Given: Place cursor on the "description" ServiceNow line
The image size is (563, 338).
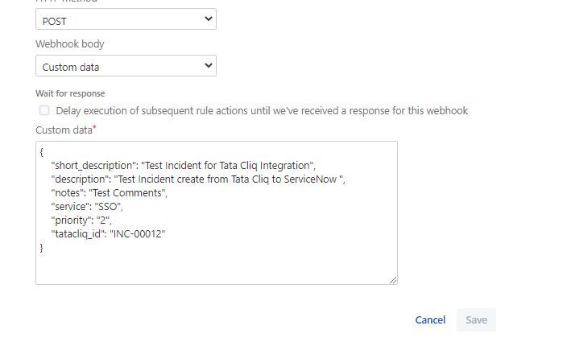Looking at the screenshot, I should click(x=198, y=179).
